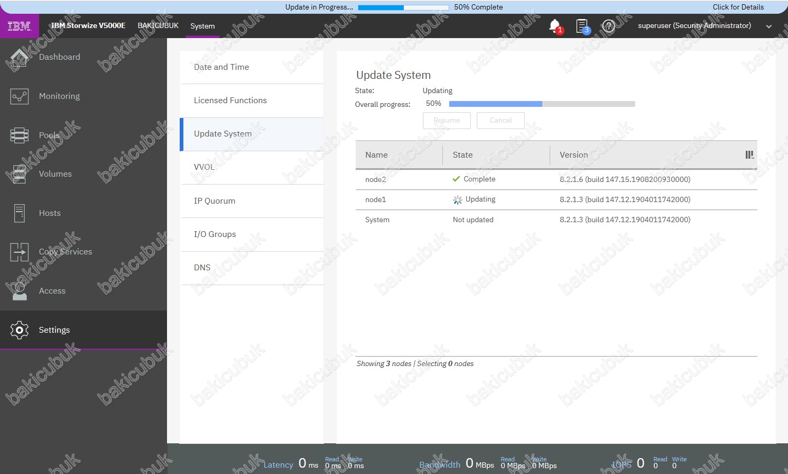This screenshot has width=788, height=474.
Task: Open Hosts using the server icon
Action: pyautogui.click(x=20, y=213)
